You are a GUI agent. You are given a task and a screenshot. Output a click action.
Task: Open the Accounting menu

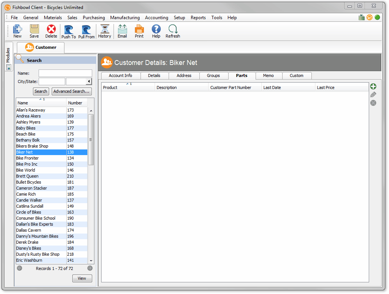tap(157, 18)
